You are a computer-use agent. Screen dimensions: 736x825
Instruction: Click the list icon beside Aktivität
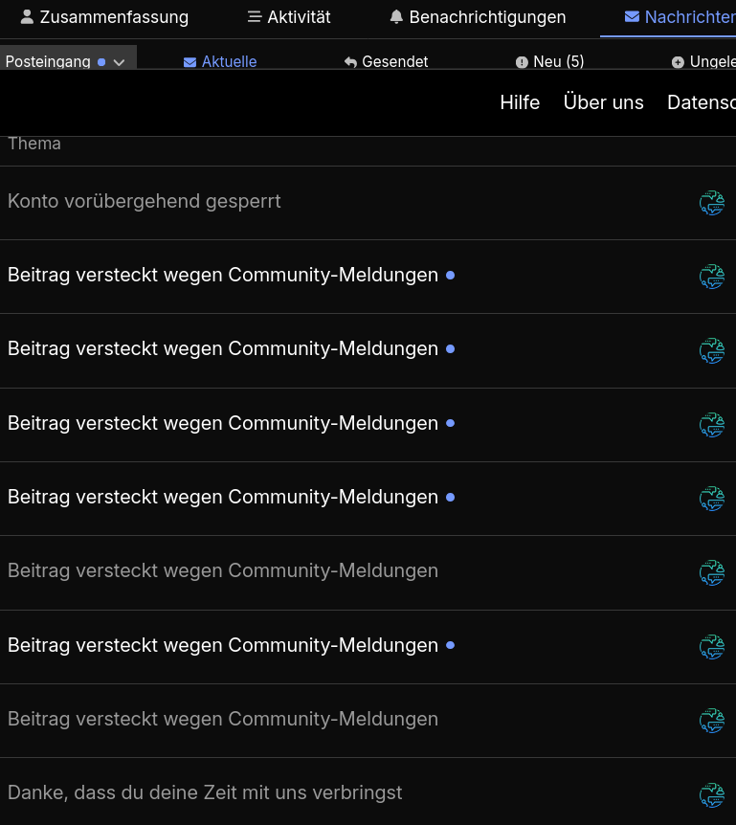point(255,17)
